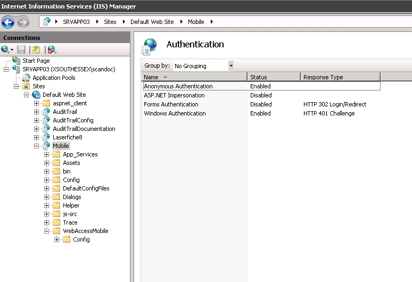Viewport: 412px width, 282px height.
Task: Click the Forward navigation arrow button
Action: pyautogui.click(x=23, y=22)
